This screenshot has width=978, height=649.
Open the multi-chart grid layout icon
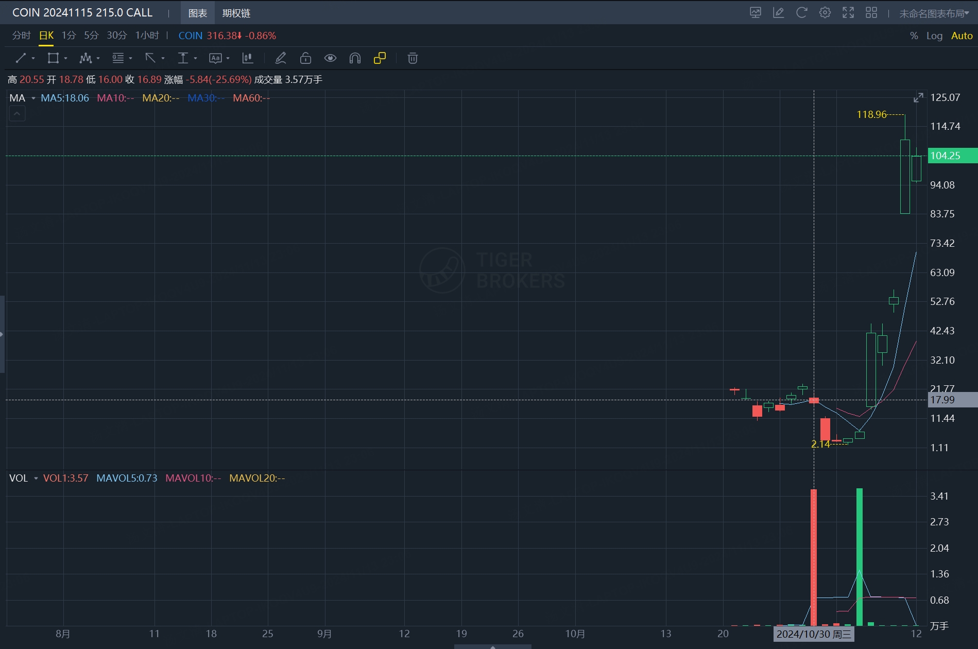coord(871,13)
